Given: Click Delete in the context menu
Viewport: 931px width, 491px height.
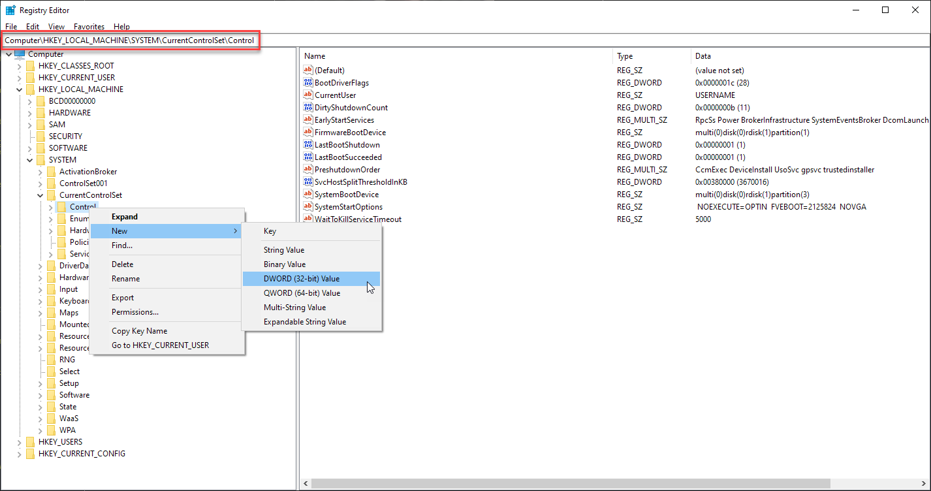Looking at the screenshot, I should coord(167,264).
